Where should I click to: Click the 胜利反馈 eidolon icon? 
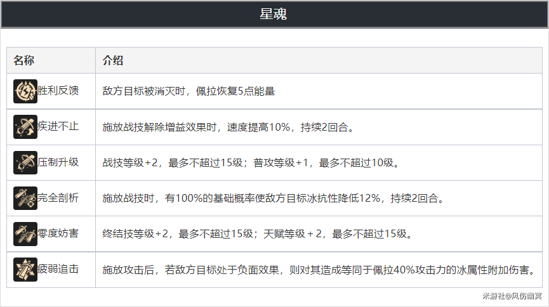tap(25, 91)
